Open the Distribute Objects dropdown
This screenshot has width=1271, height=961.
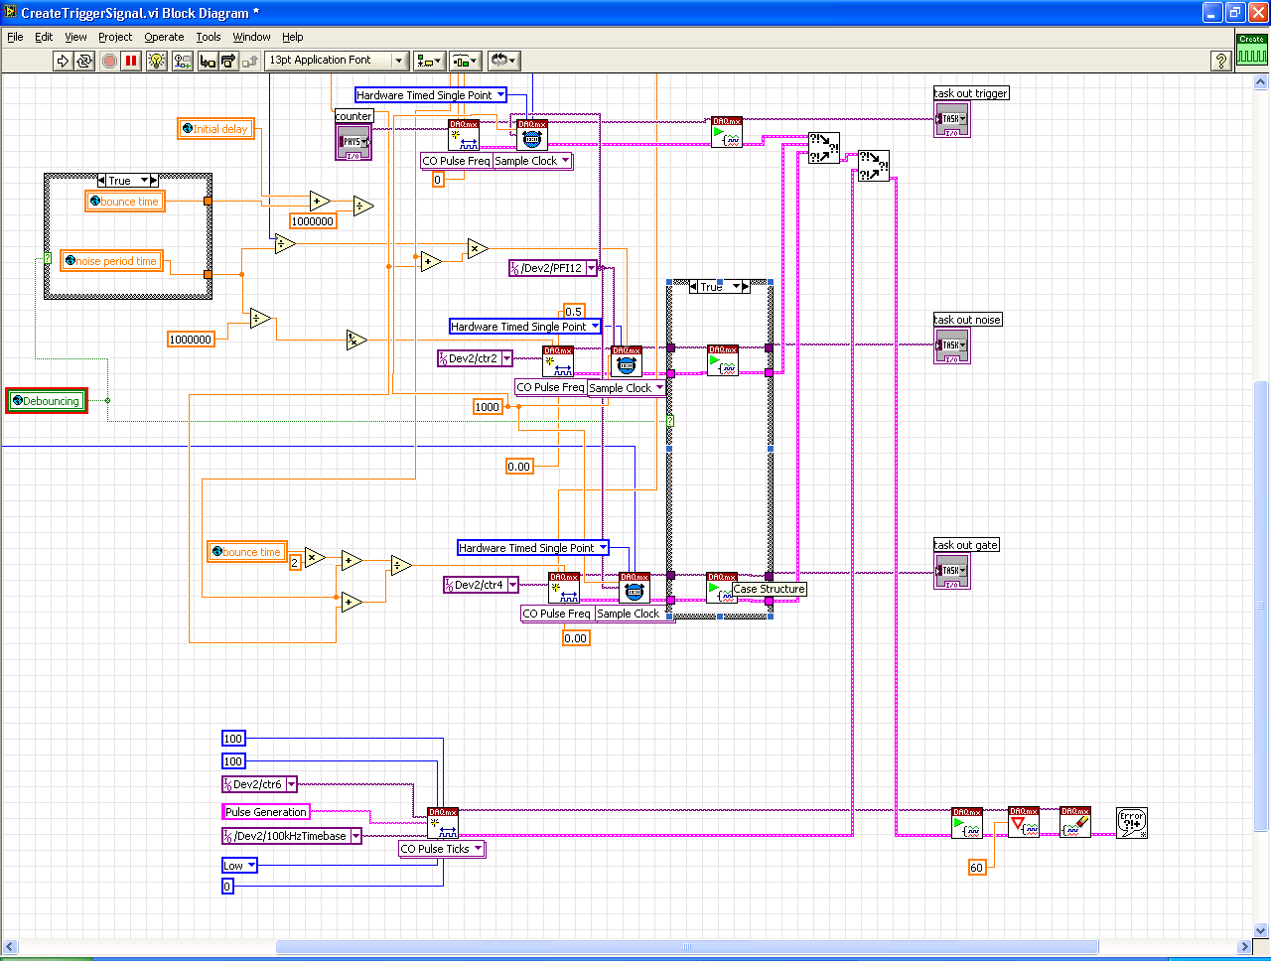465,61
